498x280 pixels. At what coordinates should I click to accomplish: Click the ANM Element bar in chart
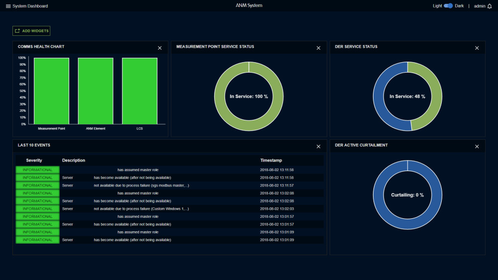pos(96,91)
